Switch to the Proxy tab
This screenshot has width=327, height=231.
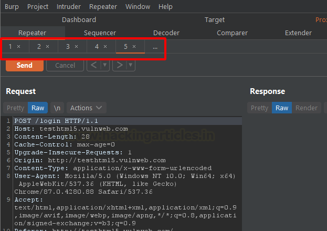tap(321, 20)
